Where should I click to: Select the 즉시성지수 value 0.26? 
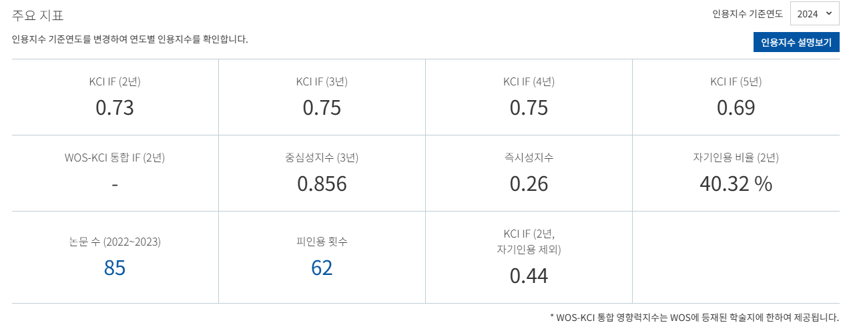(529, 184)
